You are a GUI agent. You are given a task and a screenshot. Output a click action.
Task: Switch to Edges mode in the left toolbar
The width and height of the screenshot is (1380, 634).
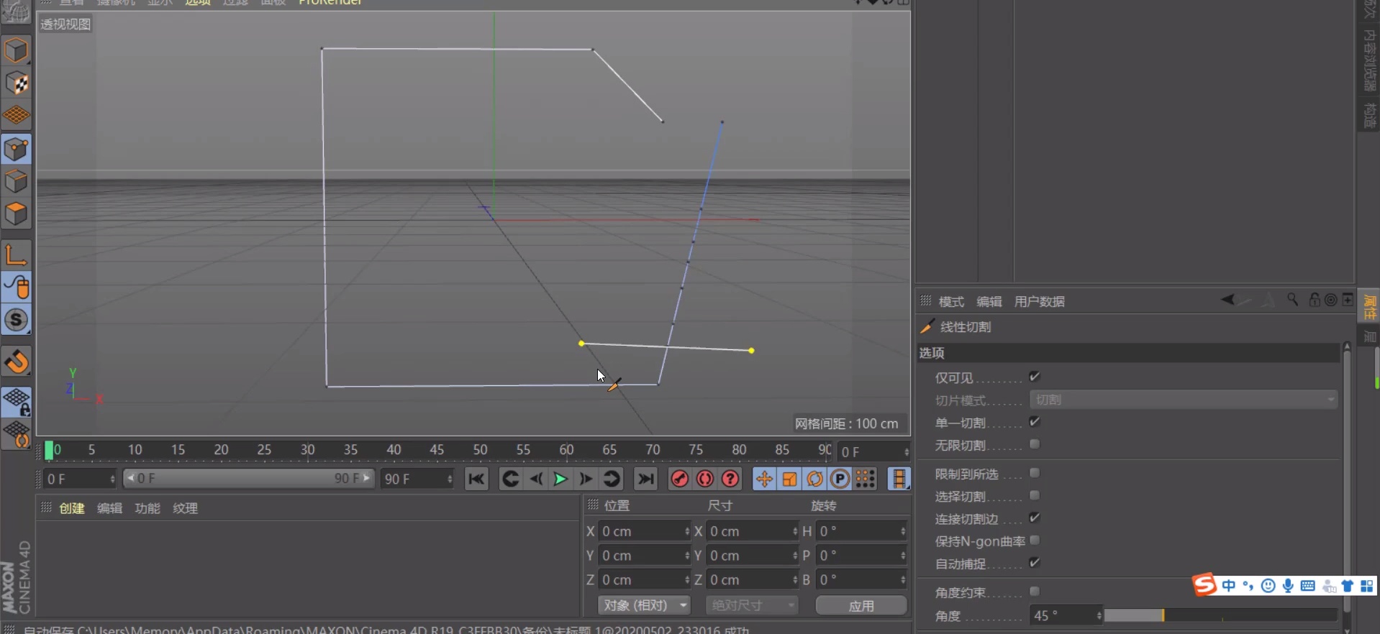[x=17, y=182]
